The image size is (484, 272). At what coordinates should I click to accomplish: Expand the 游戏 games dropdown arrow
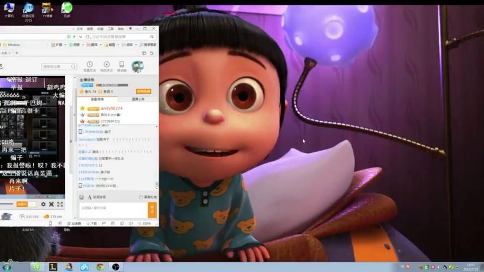tap(136, 45)
